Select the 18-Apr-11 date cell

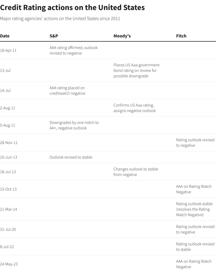pos(8,50)
